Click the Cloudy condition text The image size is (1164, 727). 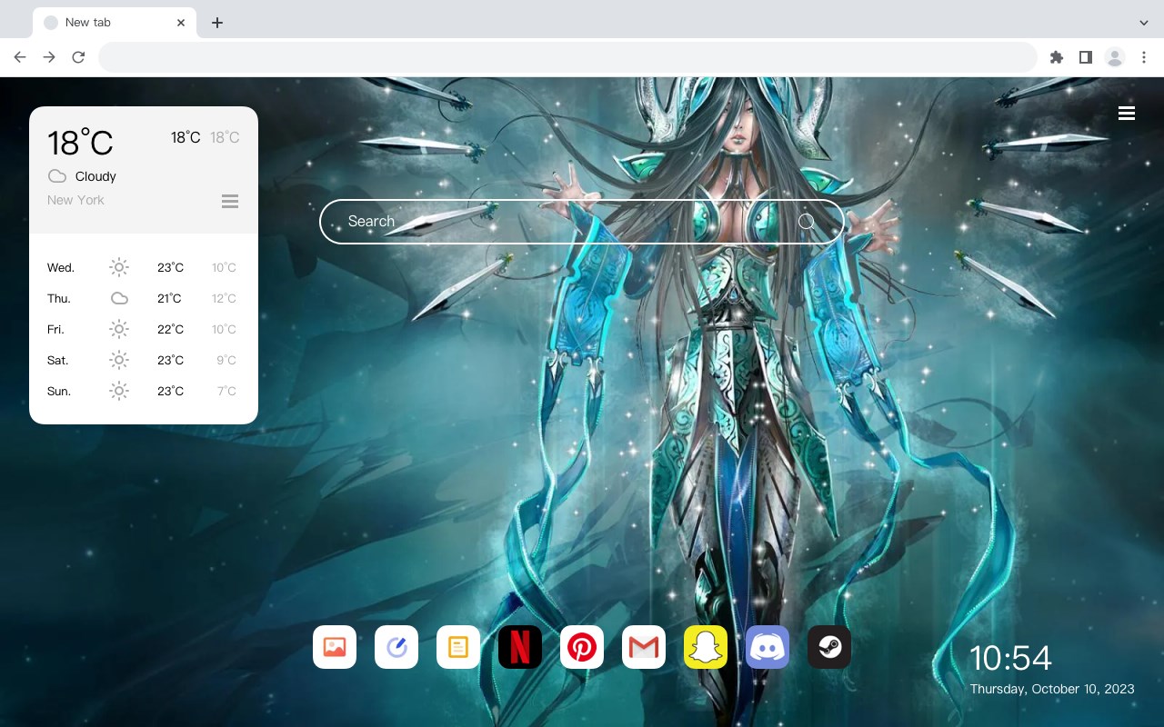click(95, 176)
